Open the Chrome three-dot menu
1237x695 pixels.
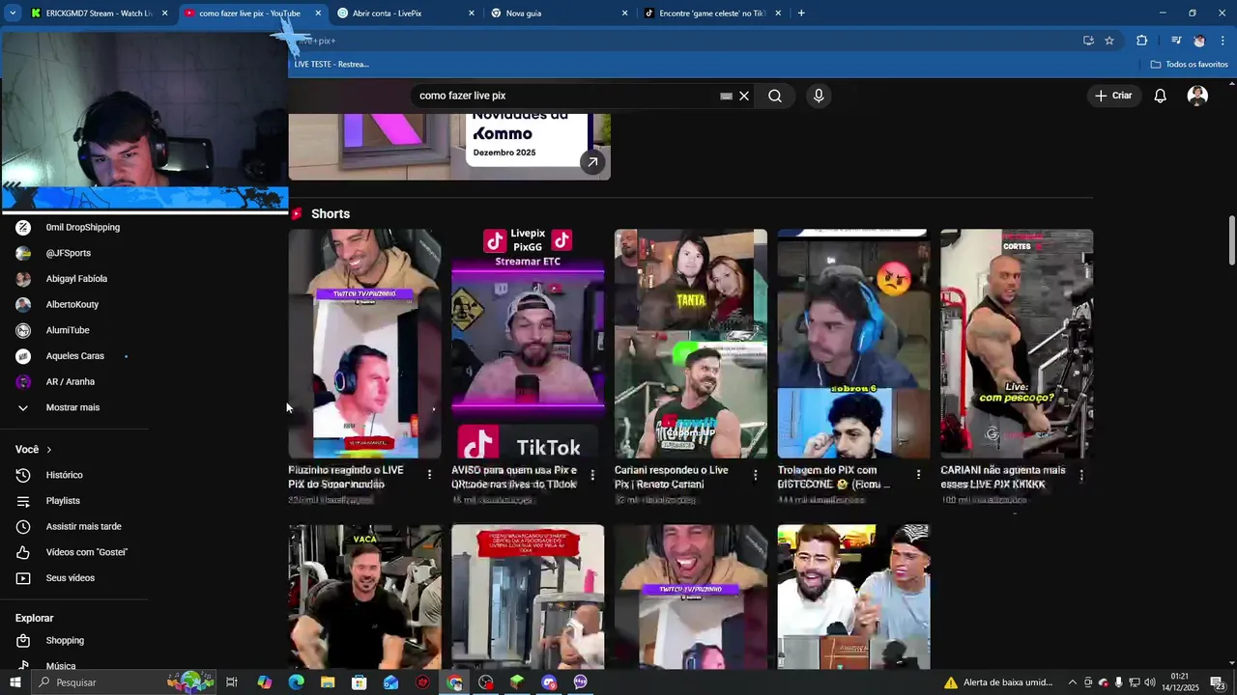(1223, 41)
